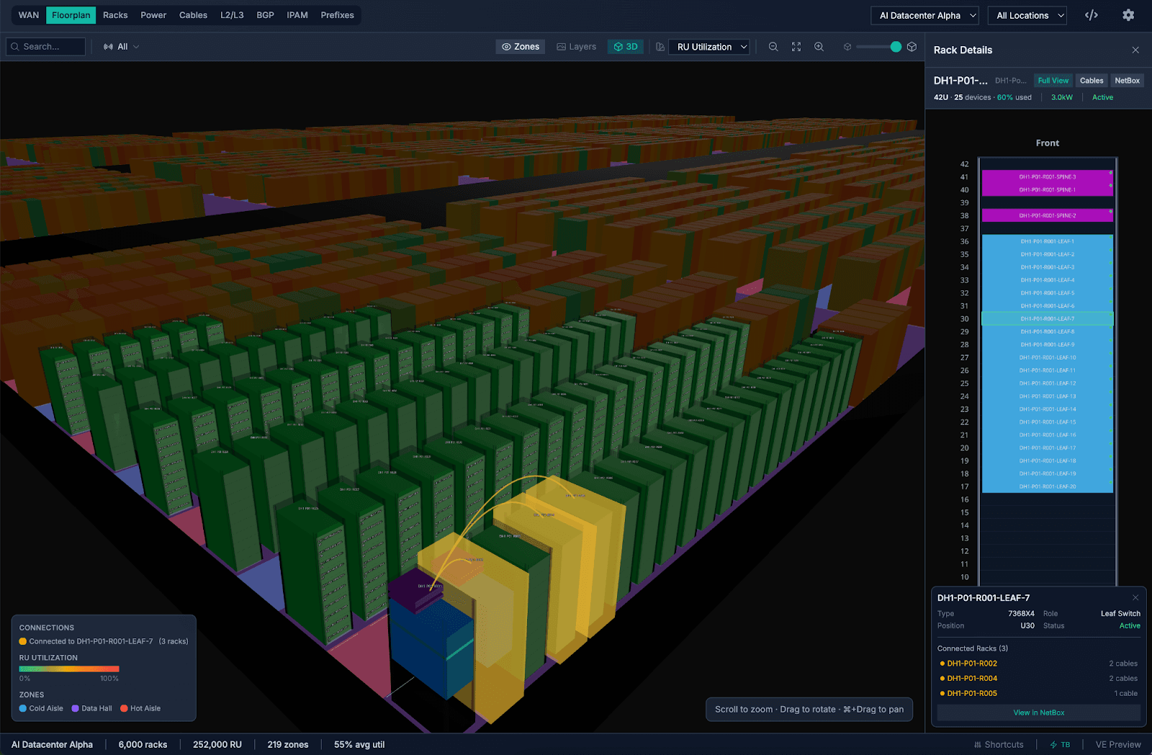
Task: Open the code export </> icon
Action: click(x=1092, y=14)
